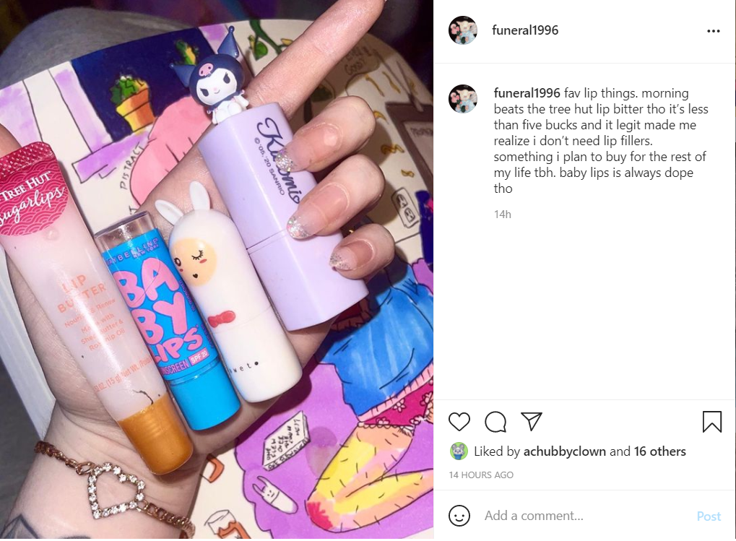Open the emoji picker smiley icon

click(459, 516)
